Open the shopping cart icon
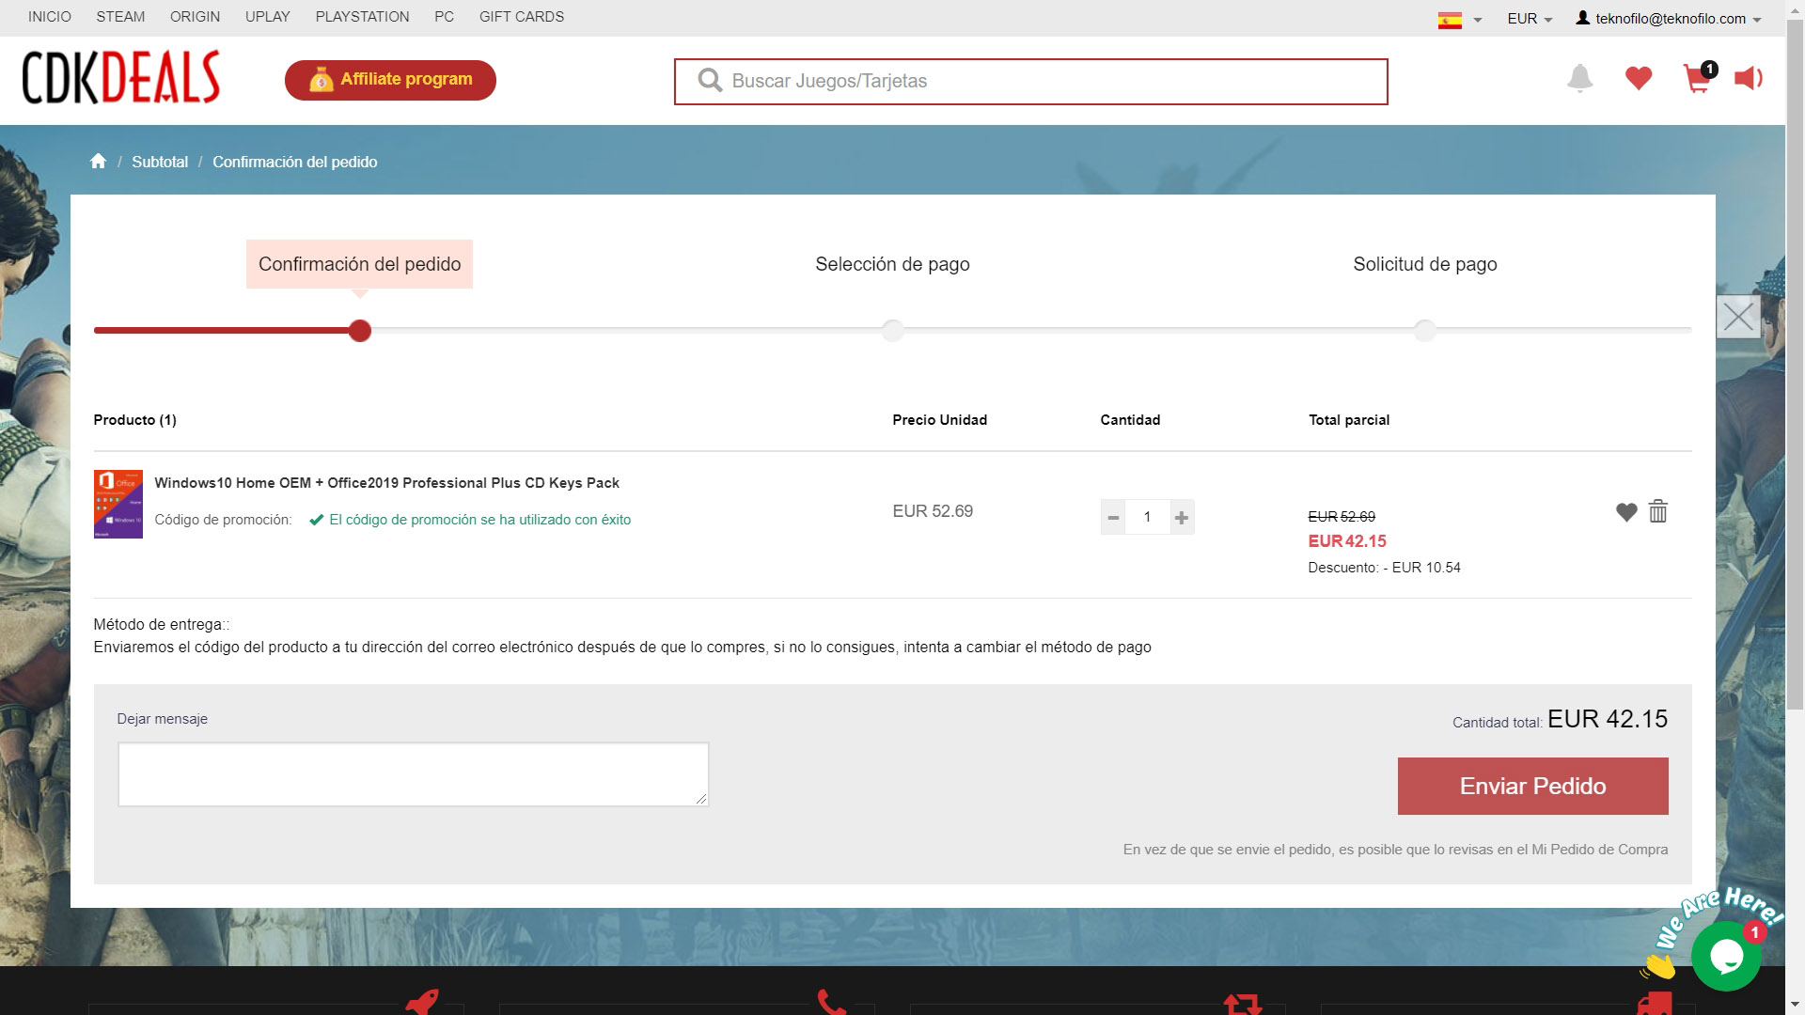This screenshot has height=1015, width=1805. pos(1699,78)
